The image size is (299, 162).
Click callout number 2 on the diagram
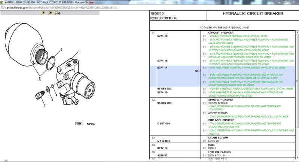click(40, 78)
